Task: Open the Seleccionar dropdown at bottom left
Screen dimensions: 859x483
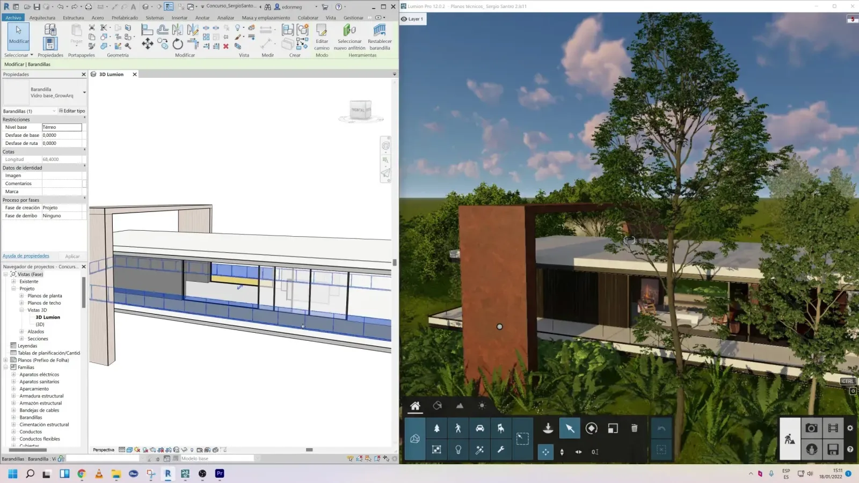Action: tap(31, 55)
